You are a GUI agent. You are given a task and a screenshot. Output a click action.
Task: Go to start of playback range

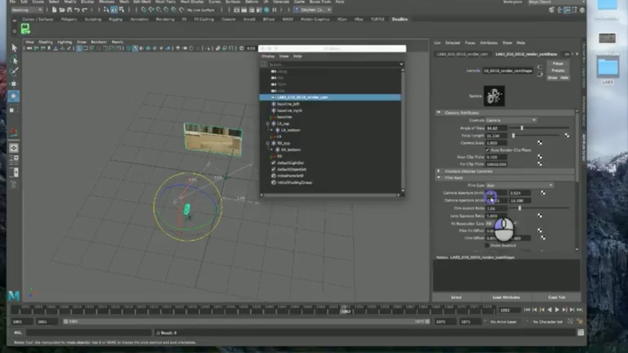[x=527, y=310]
